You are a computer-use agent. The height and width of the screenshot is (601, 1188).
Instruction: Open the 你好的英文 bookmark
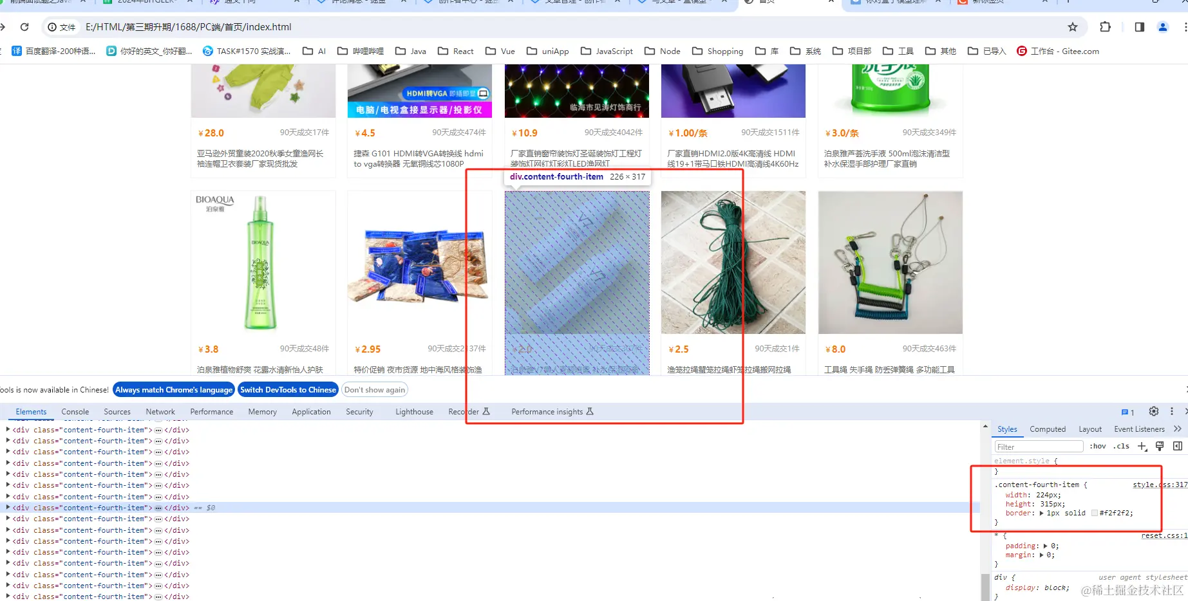point(149,51)
